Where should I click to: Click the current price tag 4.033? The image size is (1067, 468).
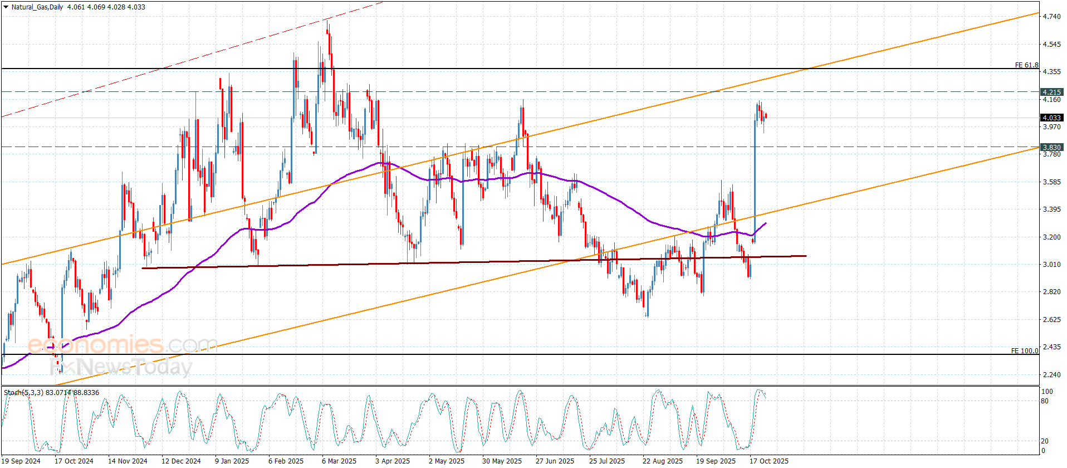click(x=1051, y=118)
